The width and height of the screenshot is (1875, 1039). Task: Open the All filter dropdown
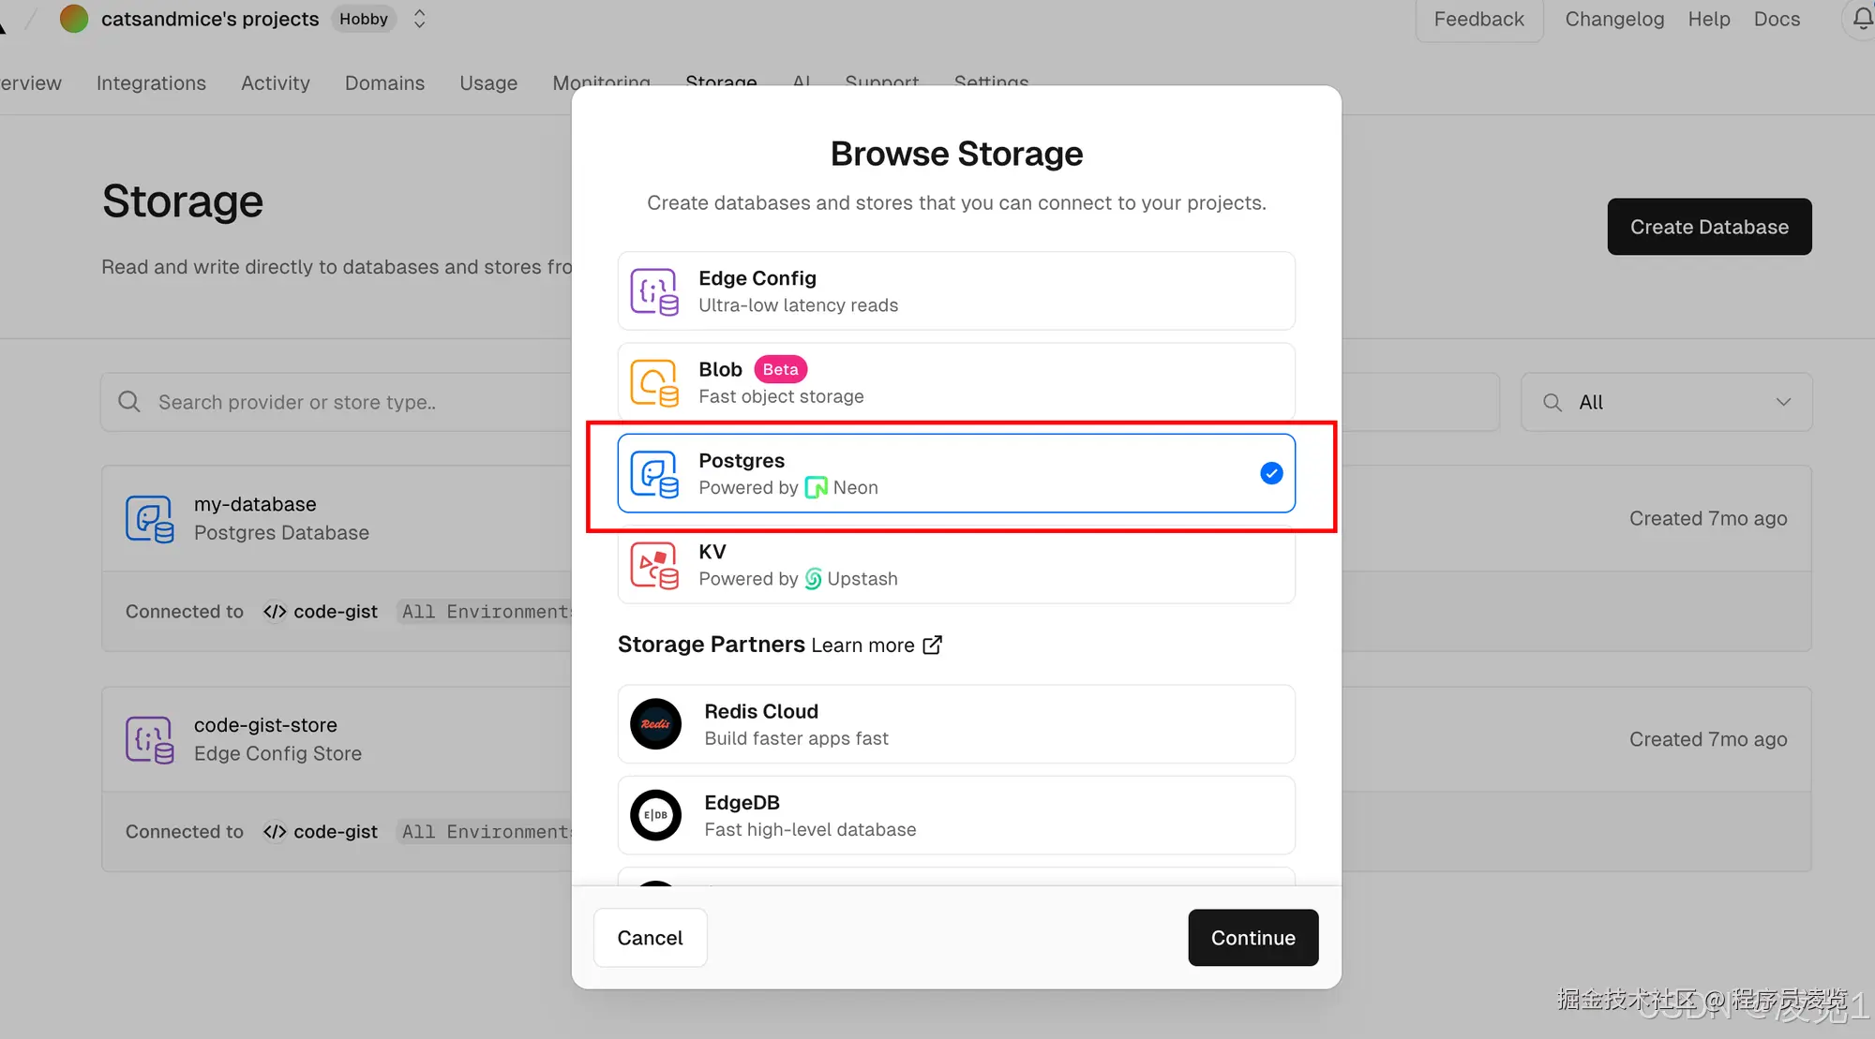click(1666, 402)
